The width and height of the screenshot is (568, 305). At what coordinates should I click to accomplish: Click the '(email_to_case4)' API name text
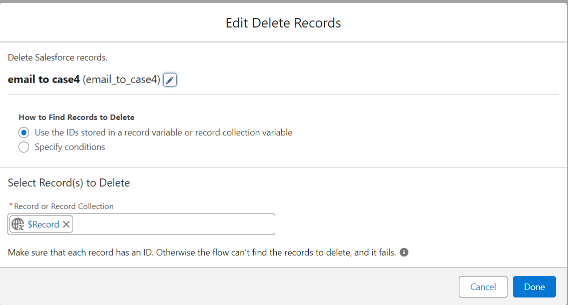122,79
